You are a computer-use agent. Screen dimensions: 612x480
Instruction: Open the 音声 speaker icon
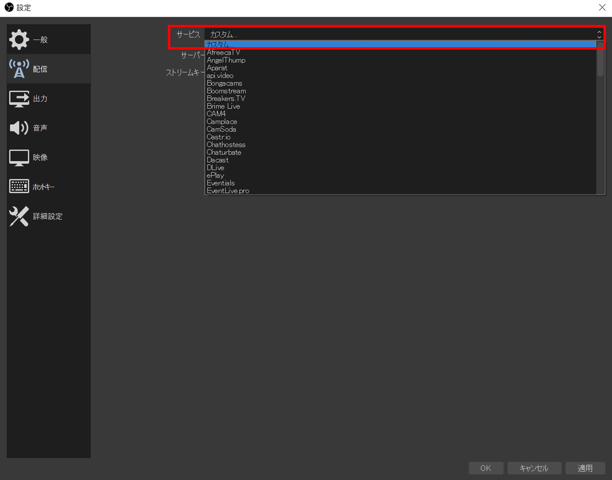tap(19, 128)
